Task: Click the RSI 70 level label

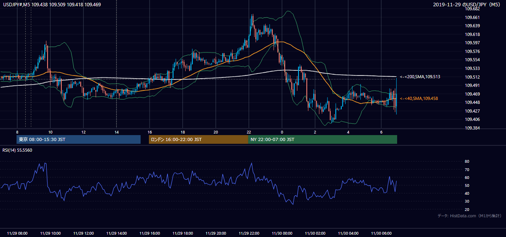Action: (467, 169)
